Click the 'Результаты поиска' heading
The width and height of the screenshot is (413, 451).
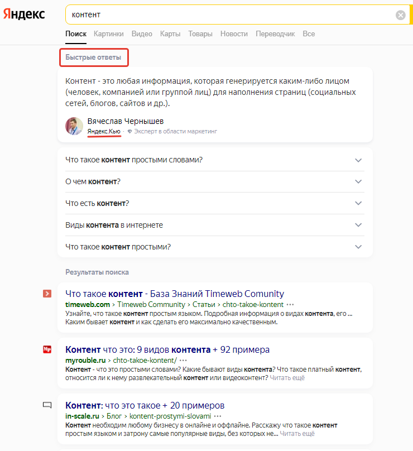point(97,272)
